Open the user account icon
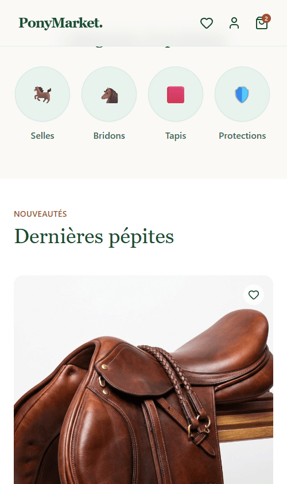The image size is (287, 484). point(234,23)
